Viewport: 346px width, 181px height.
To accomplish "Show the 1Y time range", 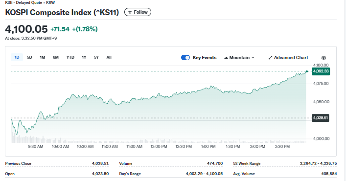I will 84,57.
